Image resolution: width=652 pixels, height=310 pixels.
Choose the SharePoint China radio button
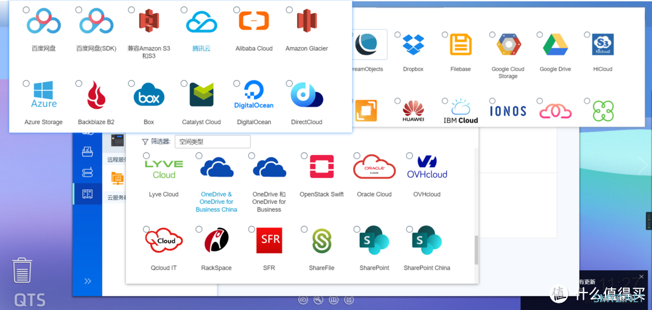[409, 229]
